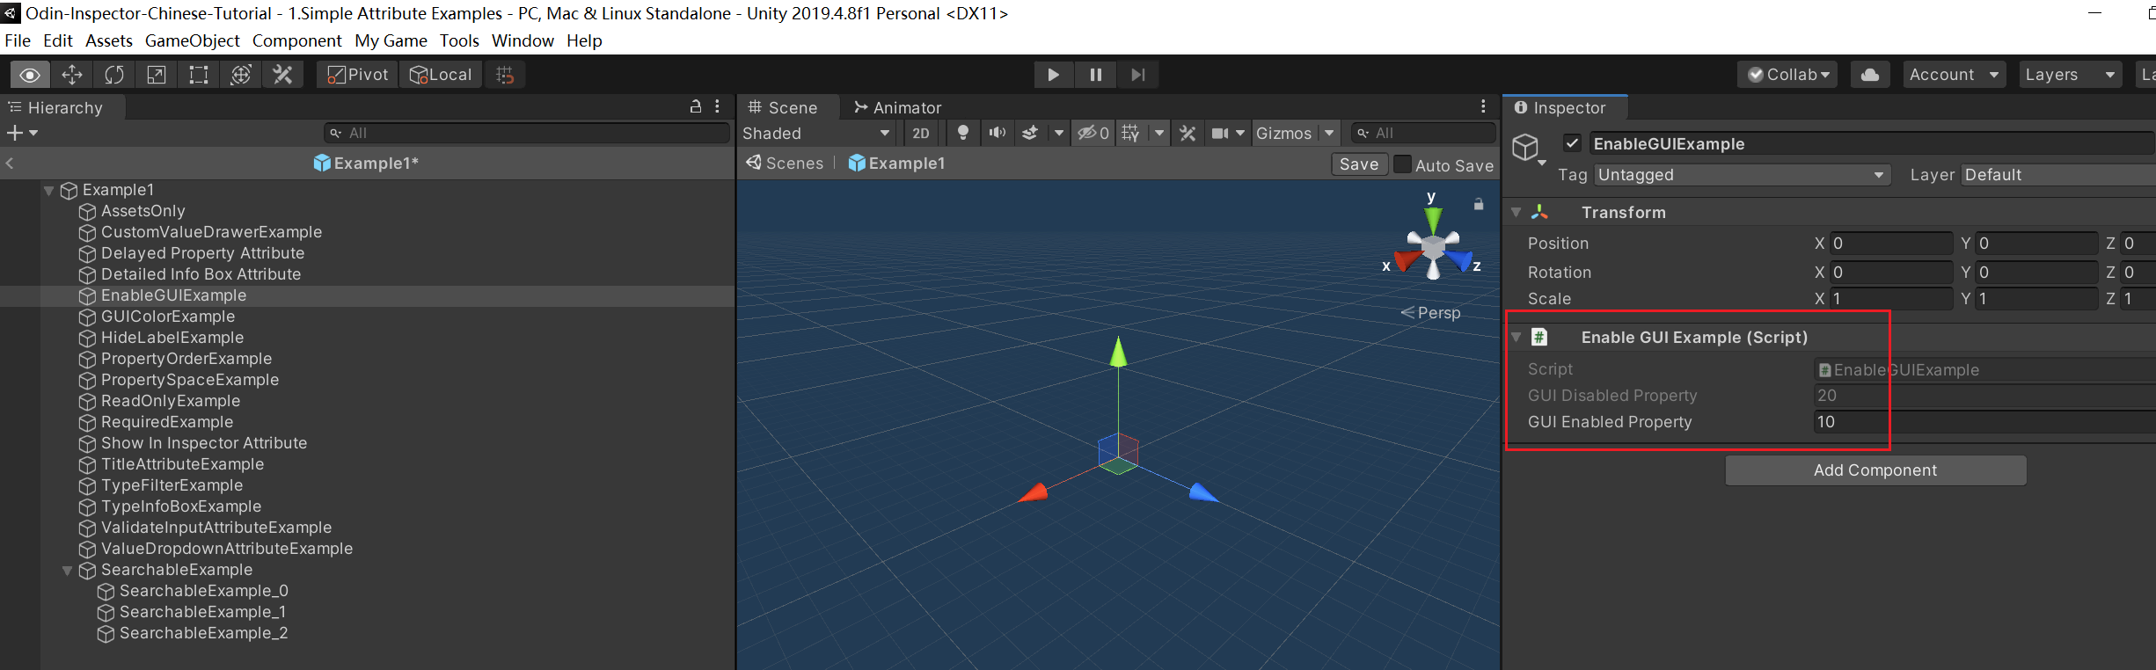
Task: Open Scene view options menu
Action: coord(1483,106)
